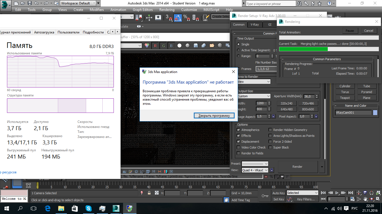The width and height of the screenshot is (382, 214).
Task: Uncheck the Effects option
Action: point(239,136)
